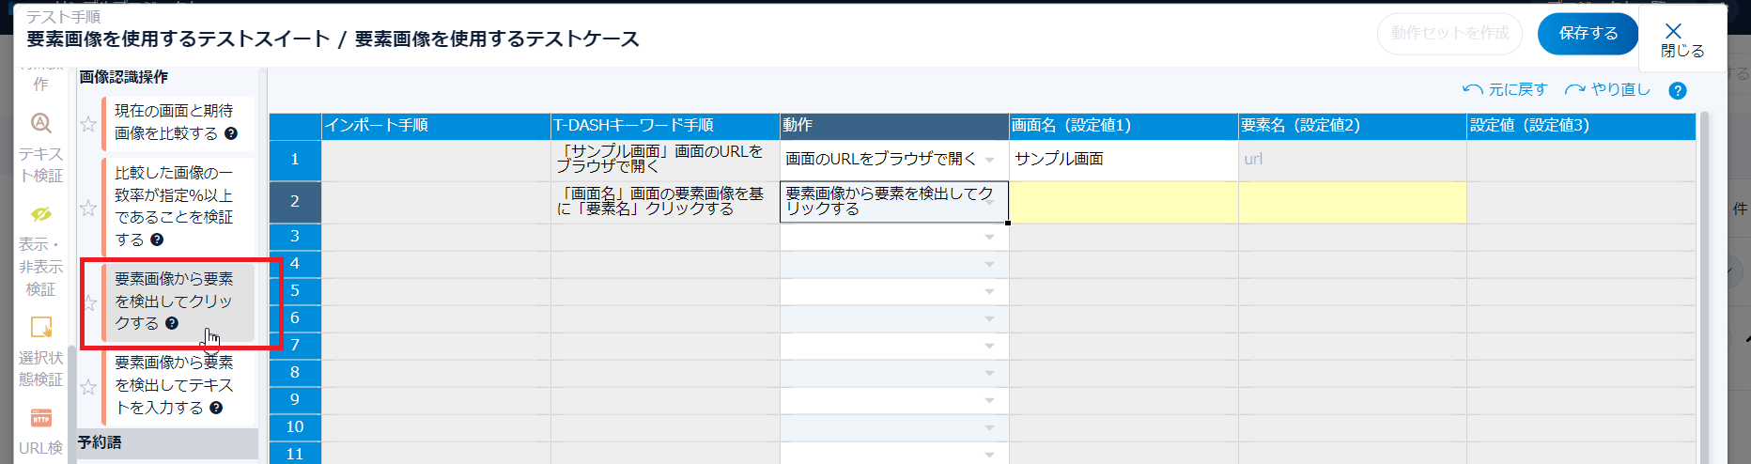Open help for 要素画像から要素を検出してクリックする
The image size is (1751, 464).
(172, 323)
